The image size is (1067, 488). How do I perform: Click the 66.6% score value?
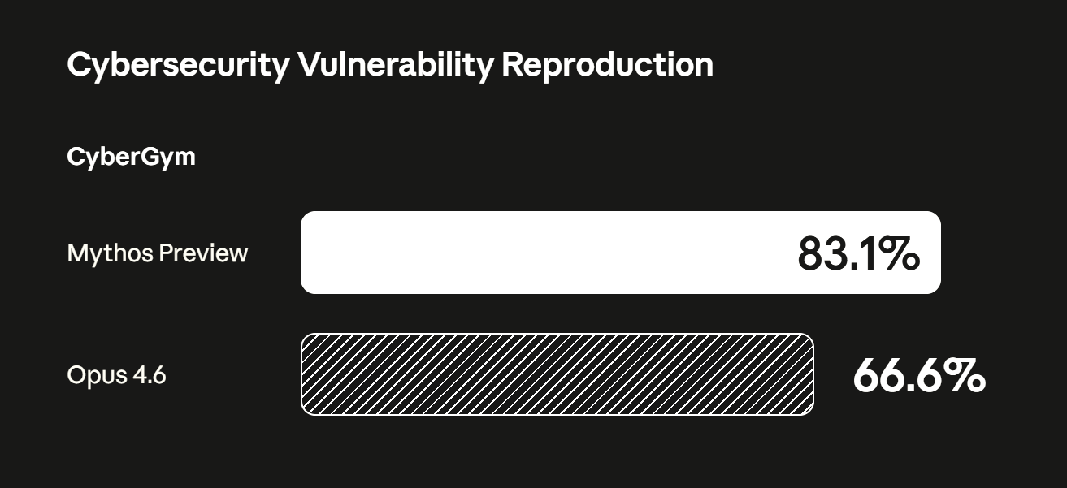point(918,375)
